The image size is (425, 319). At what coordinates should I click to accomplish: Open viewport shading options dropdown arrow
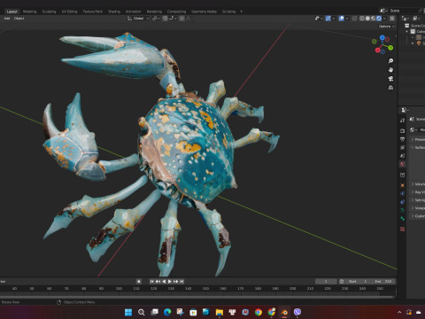[x=384, y=19]
